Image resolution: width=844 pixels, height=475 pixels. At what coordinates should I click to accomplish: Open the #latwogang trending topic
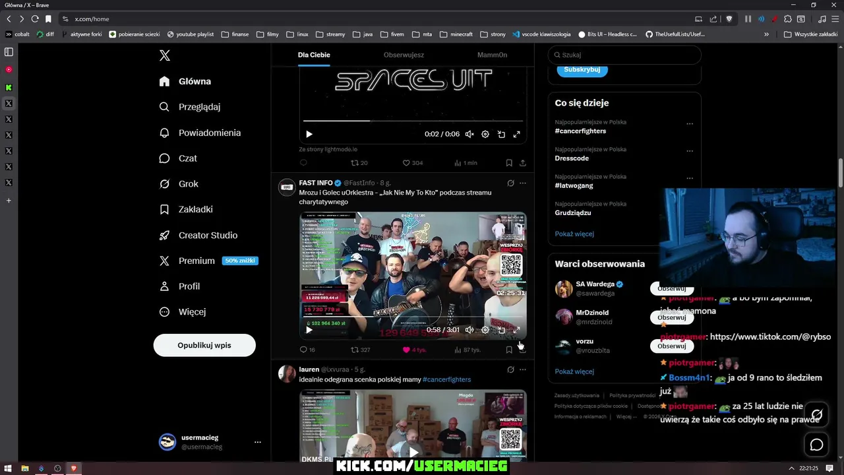pyautogui.click(x=574, y=185)
